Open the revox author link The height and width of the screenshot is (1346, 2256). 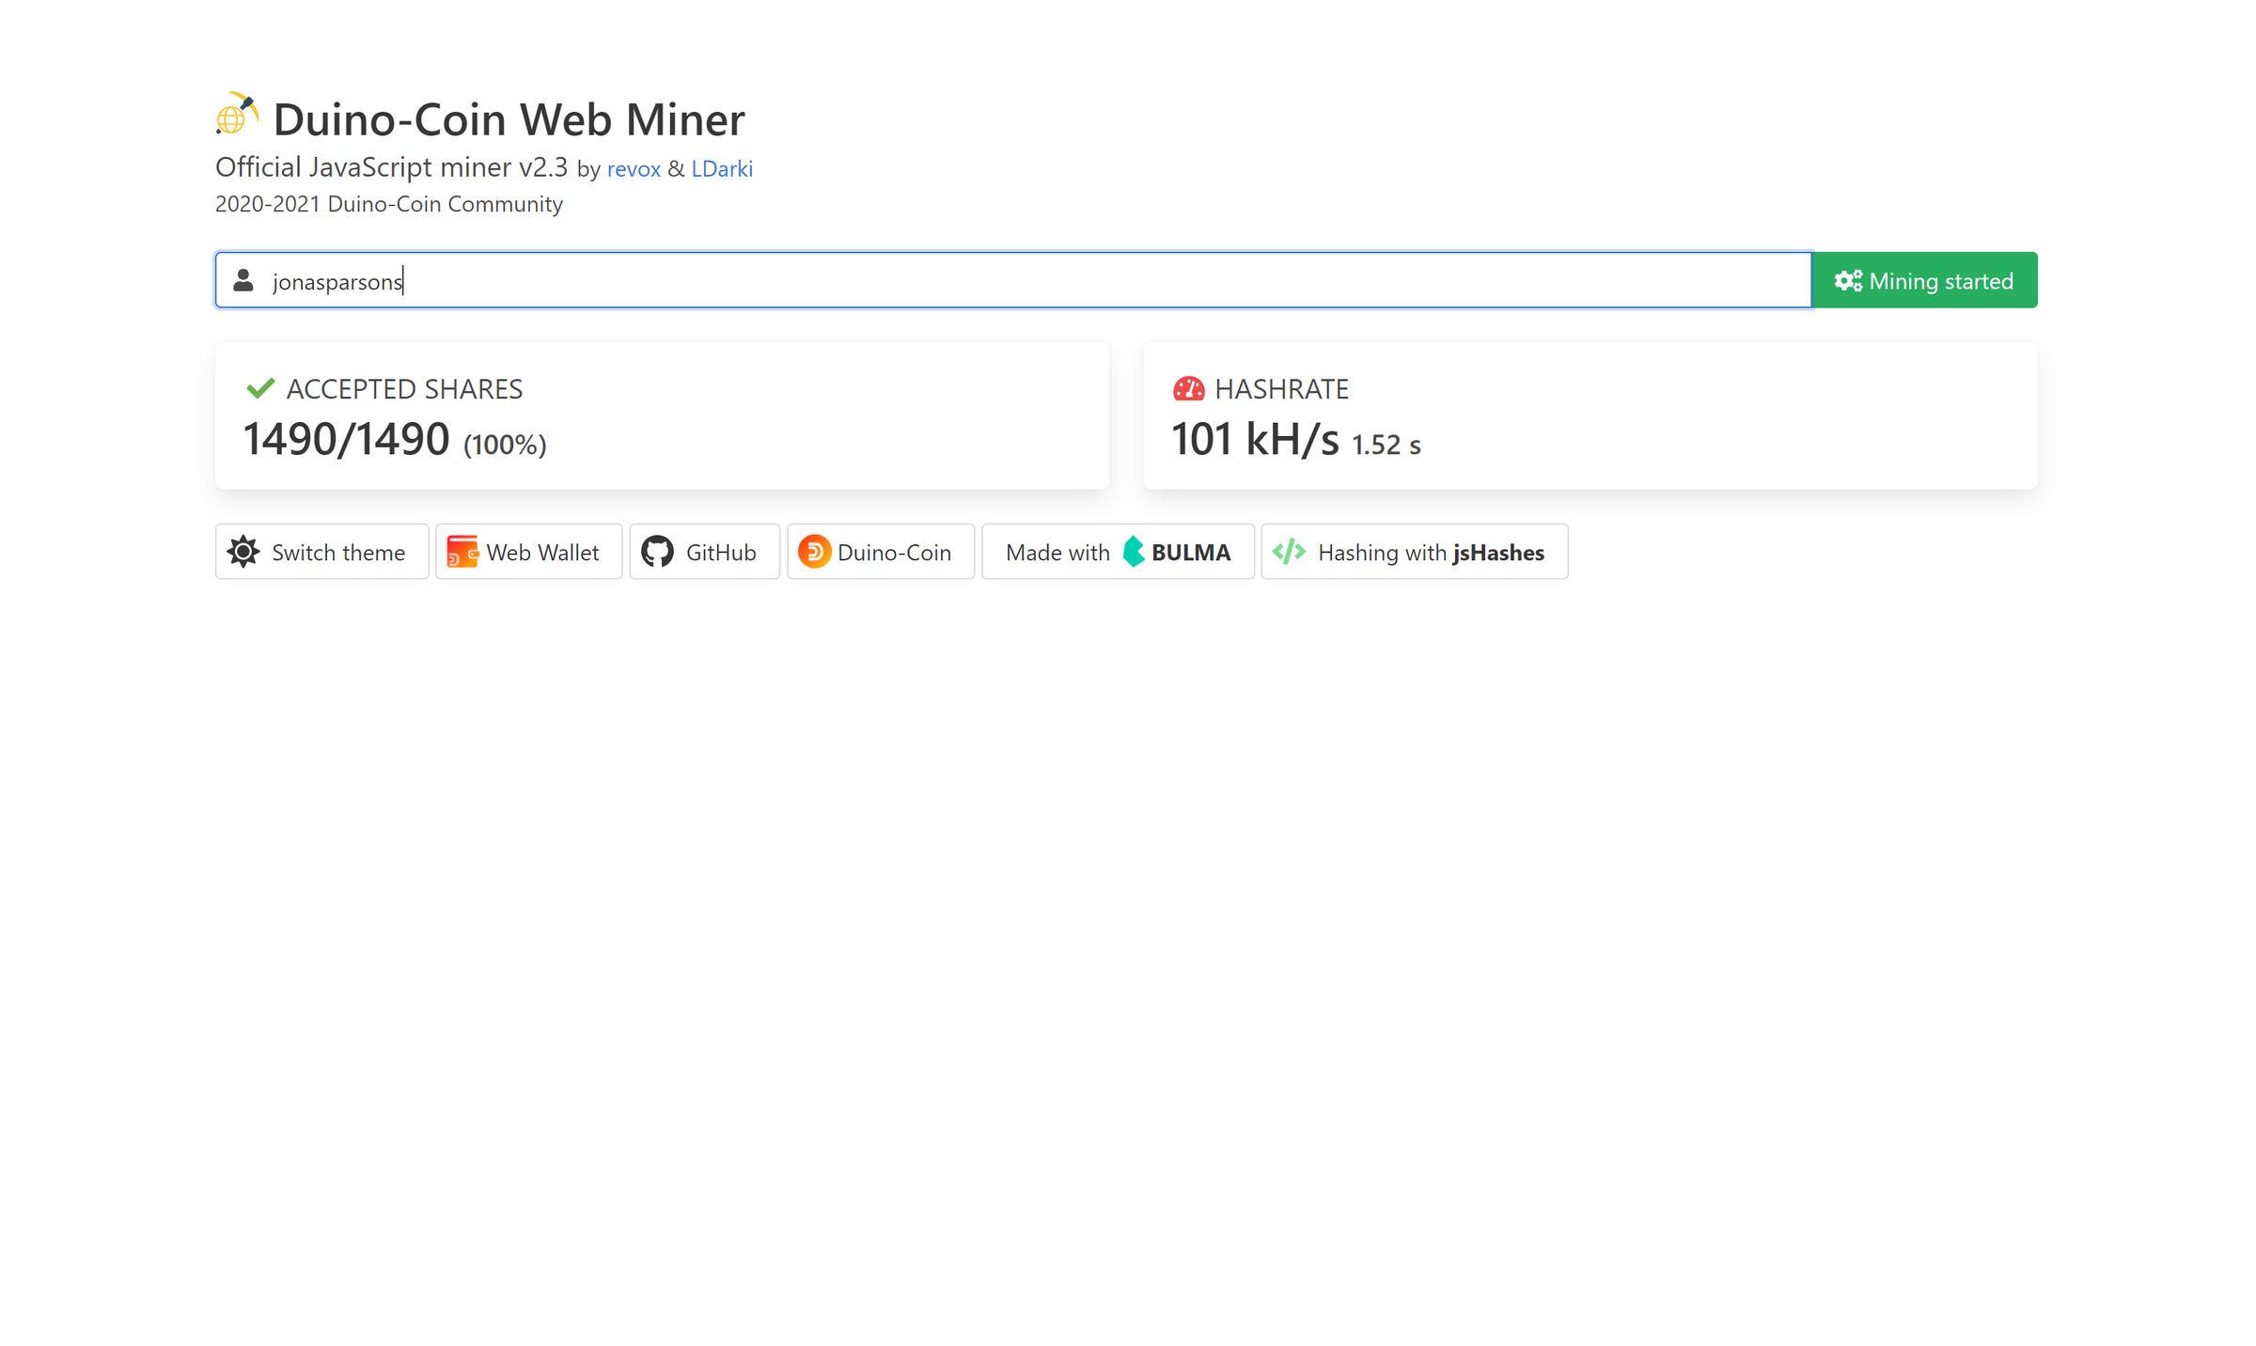634,168
